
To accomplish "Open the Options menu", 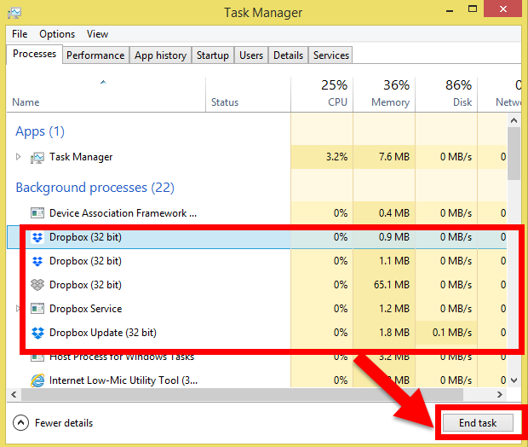I will point(57,34).
